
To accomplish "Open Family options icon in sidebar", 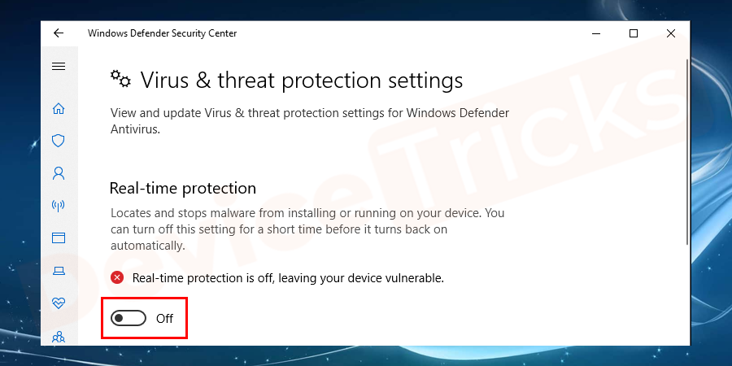I will (x=59, y=336).
